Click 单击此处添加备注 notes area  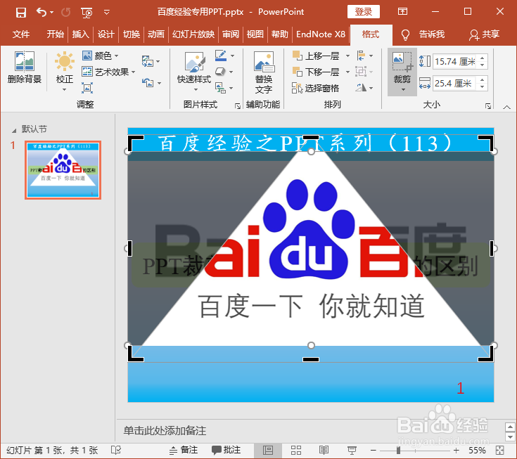pyautogui.click(x=165, y=430)
